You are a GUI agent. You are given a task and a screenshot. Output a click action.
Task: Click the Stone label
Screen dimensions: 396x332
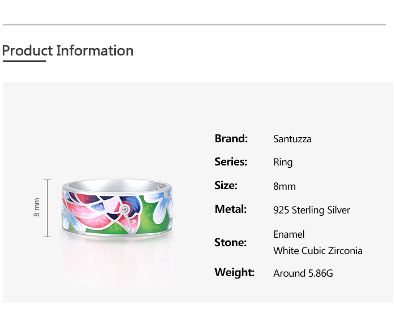(230, 243)
